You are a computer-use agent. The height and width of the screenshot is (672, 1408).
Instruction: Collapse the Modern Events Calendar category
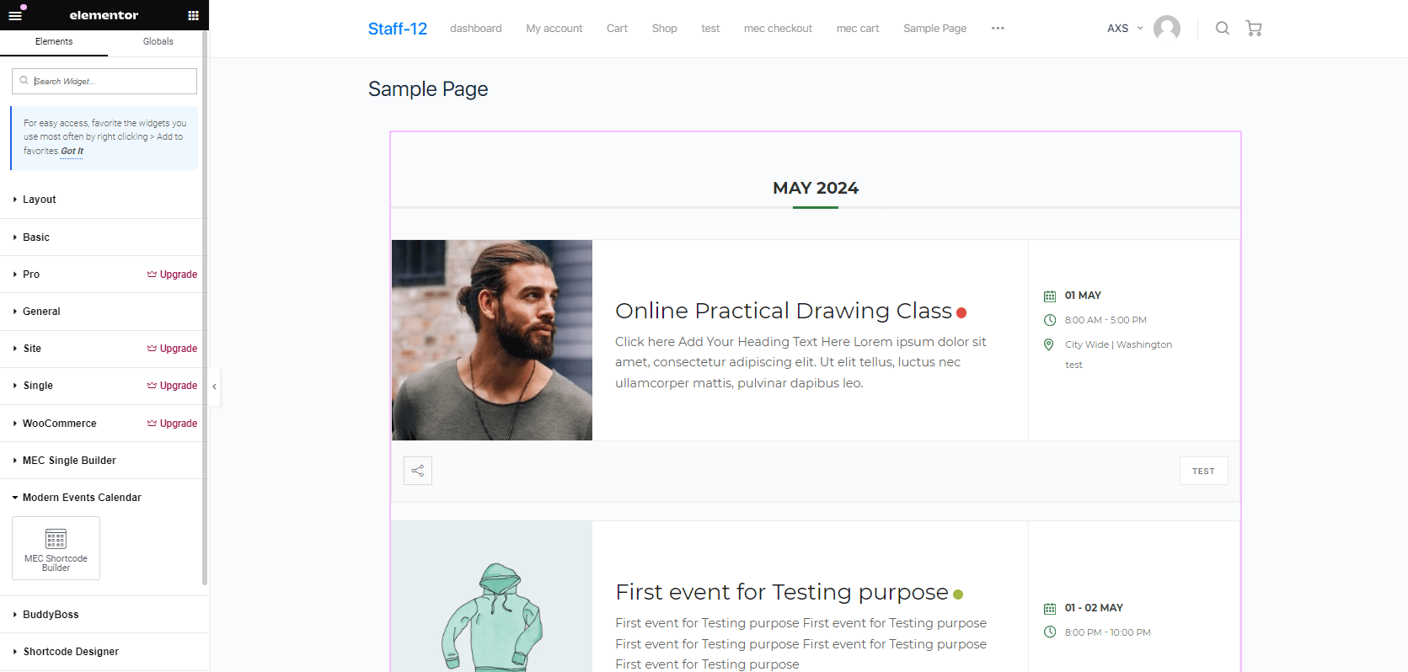click(x=82, y=498)
